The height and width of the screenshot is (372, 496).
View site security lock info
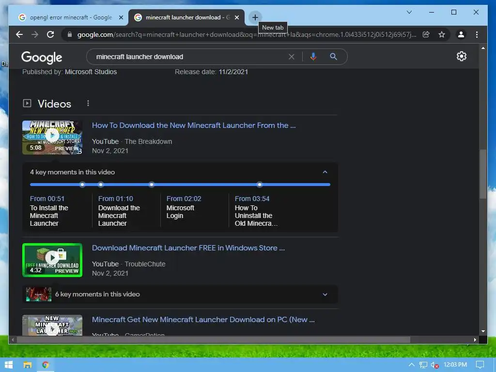[70, 34]
